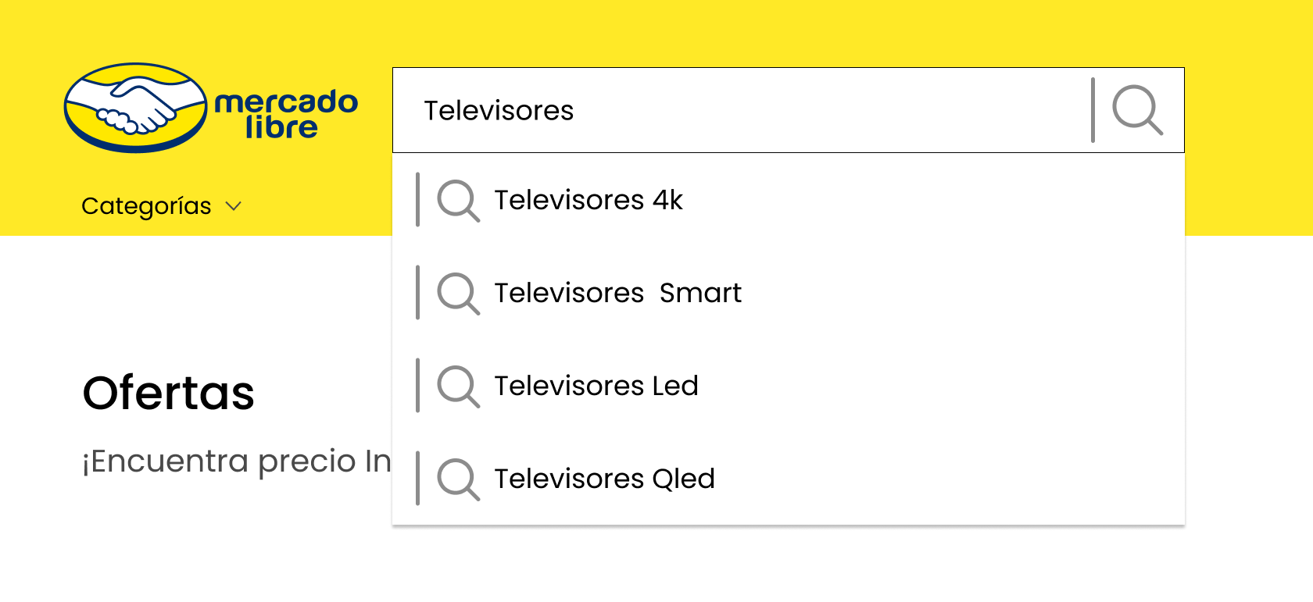
Task: Choose the Televisores Smart suggestion
Action: [789, 293]
